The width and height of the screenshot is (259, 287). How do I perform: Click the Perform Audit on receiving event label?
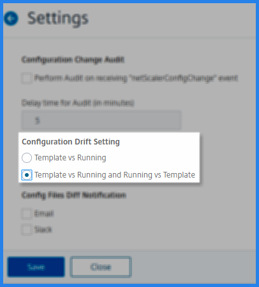pos(136,78)
